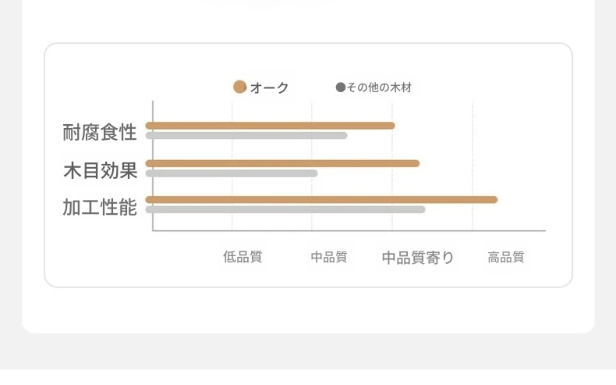The width and height of the screenshot is (616, 385).
Task: Click the 中品質寄り axis label
Action: click(418, 258)
